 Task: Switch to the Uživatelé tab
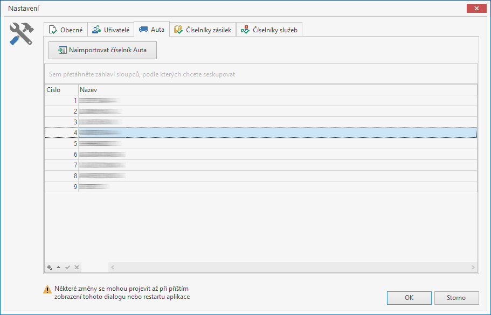[x=110, y=30]
